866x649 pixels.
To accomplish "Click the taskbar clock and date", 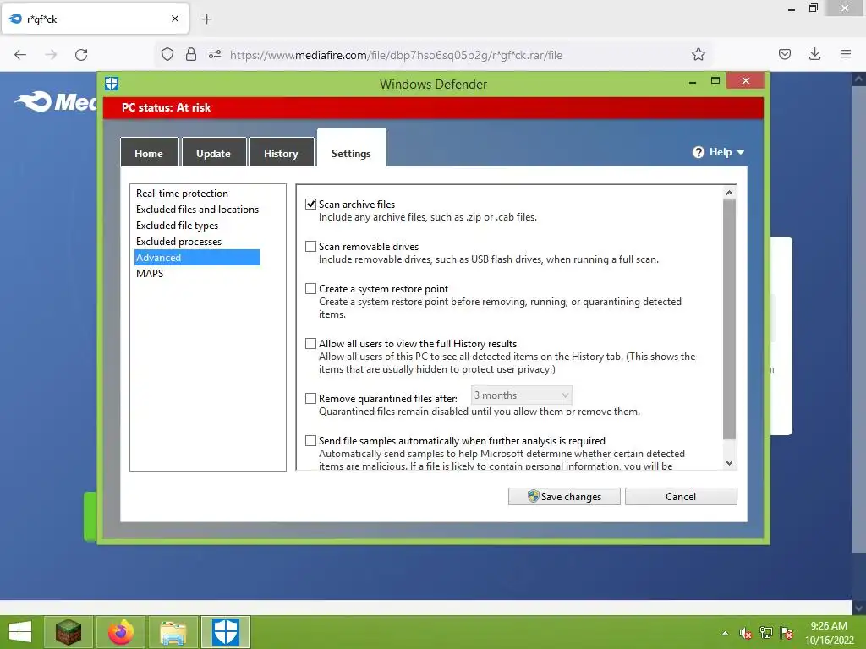I will (x=829, y=633).
